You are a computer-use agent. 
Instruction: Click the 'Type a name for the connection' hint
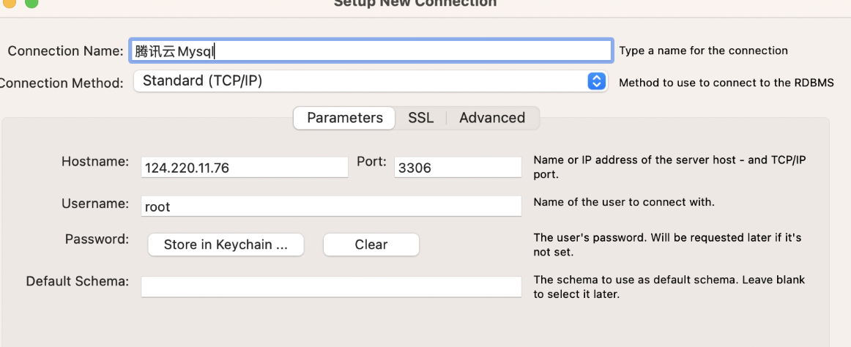pos(703,51)
